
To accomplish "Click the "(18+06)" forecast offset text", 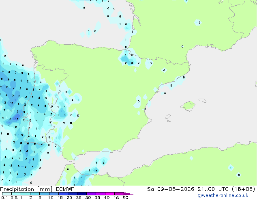I will click(244, 189).
